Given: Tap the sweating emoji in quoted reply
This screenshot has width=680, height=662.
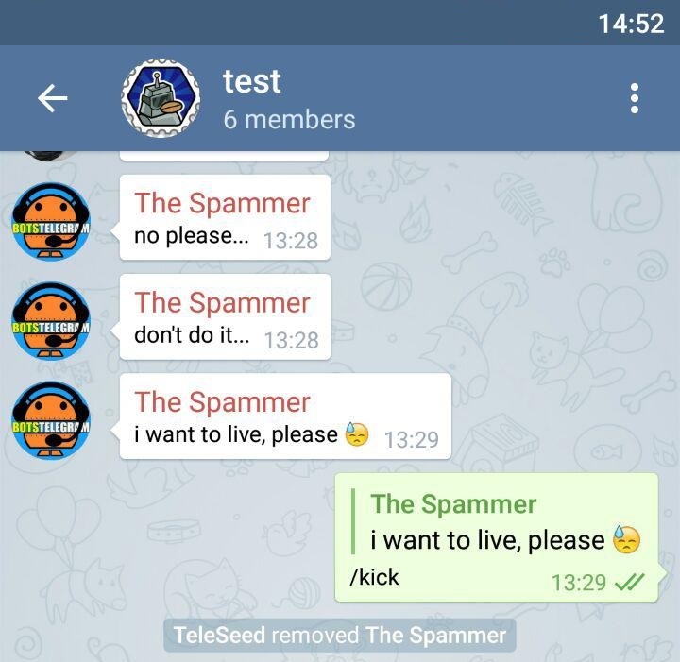Looking at the screenshot, I should 626,540.
